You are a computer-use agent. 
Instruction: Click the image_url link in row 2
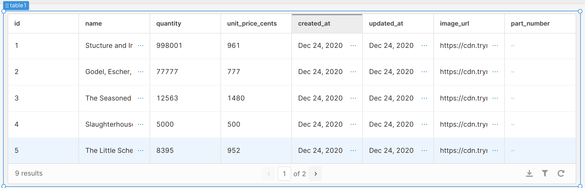click(463, 72)
